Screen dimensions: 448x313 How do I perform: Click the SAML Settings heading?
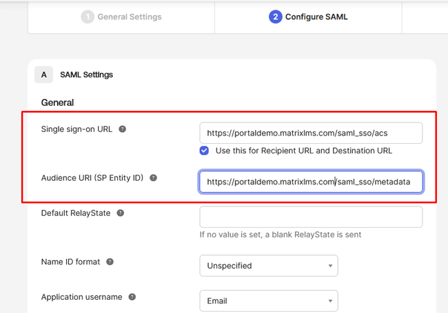point(87,75)
